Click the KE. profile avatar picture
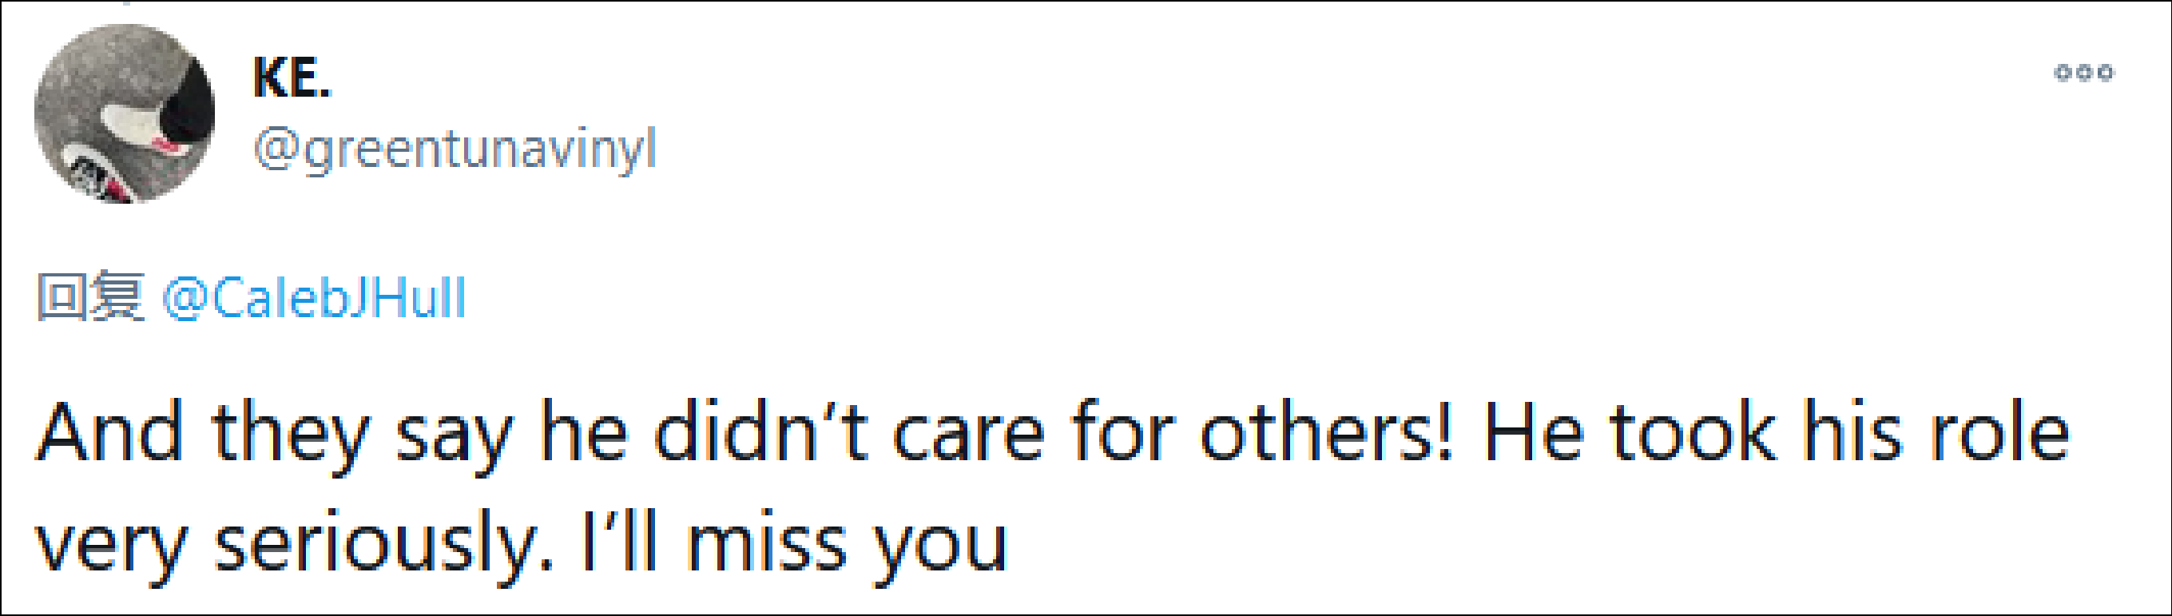This screenshot has height=616, width=2172. 125,113
